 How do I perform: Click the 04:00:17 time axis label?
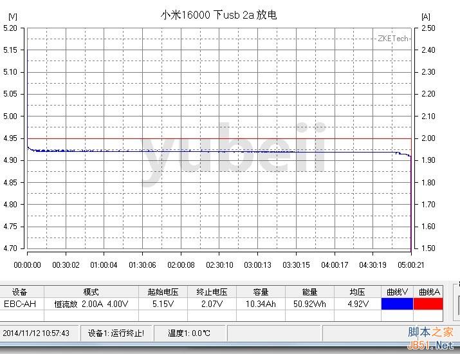[x=335, y=265]
